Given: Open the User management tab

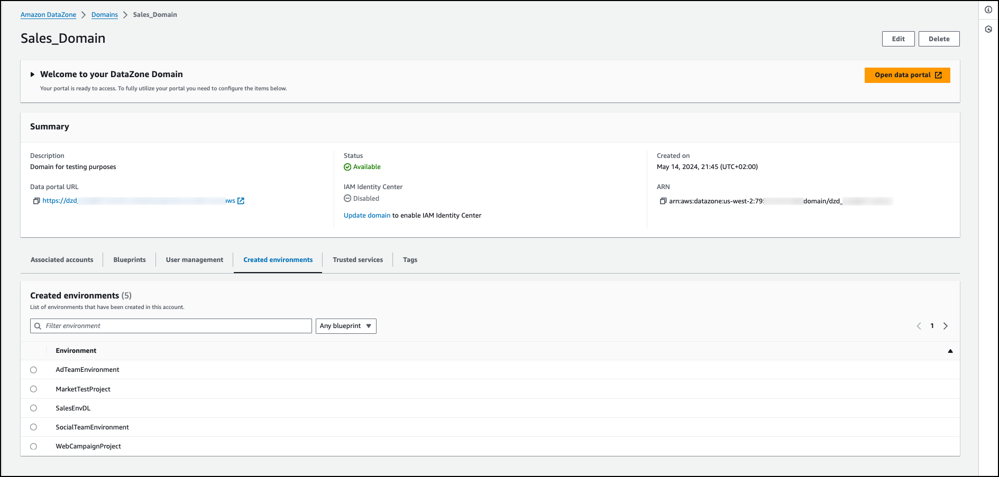Looking at the screenshot, I should coord(195,260).
